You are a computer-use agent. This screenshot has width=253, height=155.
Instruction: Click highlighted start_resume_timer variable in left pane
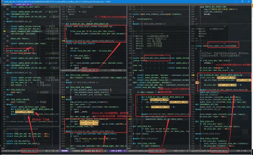[24, 112]
